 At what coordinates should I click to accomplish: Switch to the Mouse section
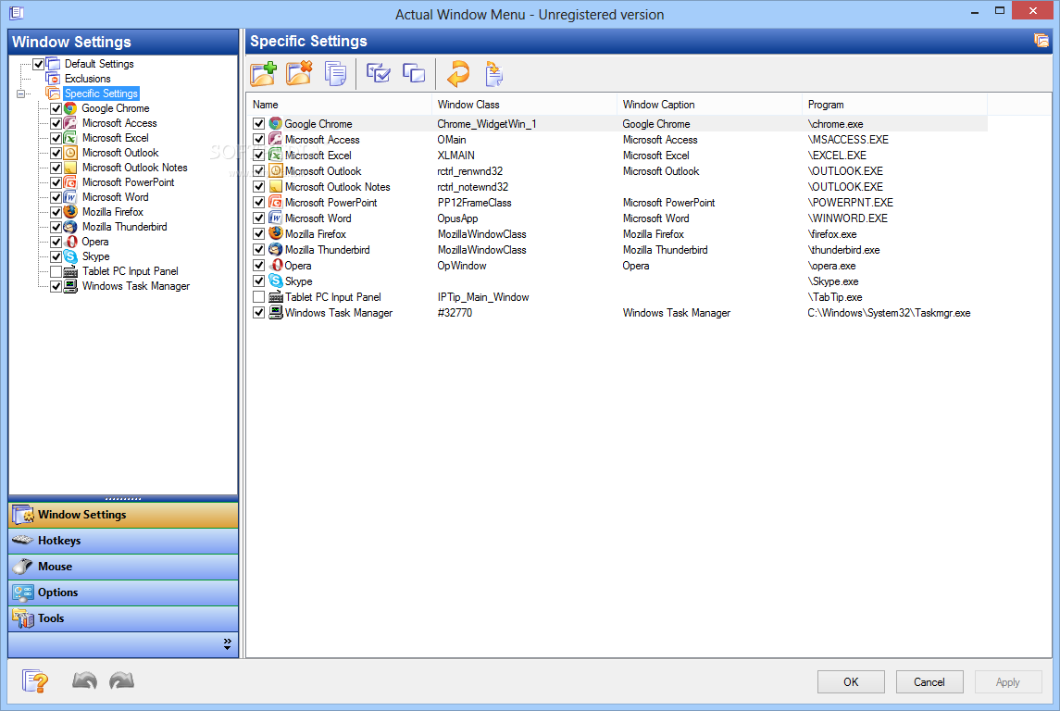coord(123,567)
